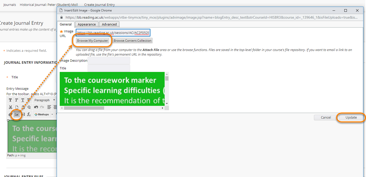366x177 pixels.
Task: Expand the Mashups dropdown arrow
Action: 52,115
